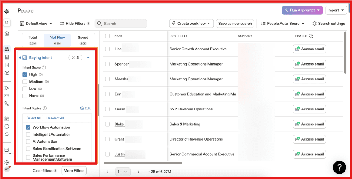This screenshot has height=179, width=352.
Task: Switch to the Net New tab
Action: [x=57, y=40]
